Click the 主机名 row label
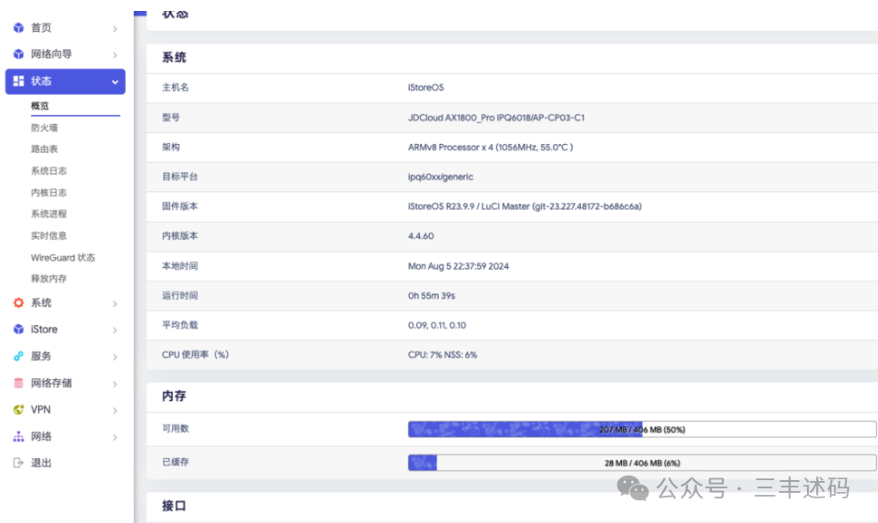The width and height of the screenshot is (878, 523). coord(175,87)
